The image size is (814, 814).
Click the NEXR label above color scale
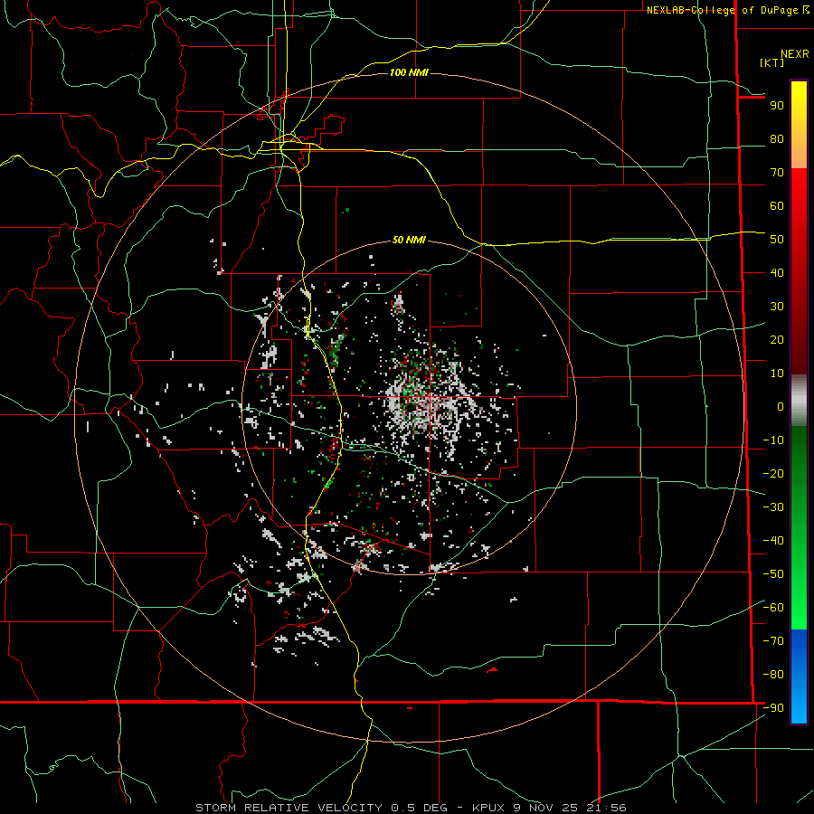click(x=795, y=54)
